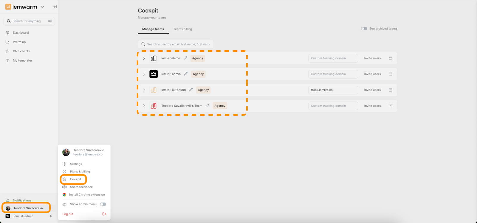
Task: Open the lemwarm app switcher dropdown
Action: [x=42, y=7]
